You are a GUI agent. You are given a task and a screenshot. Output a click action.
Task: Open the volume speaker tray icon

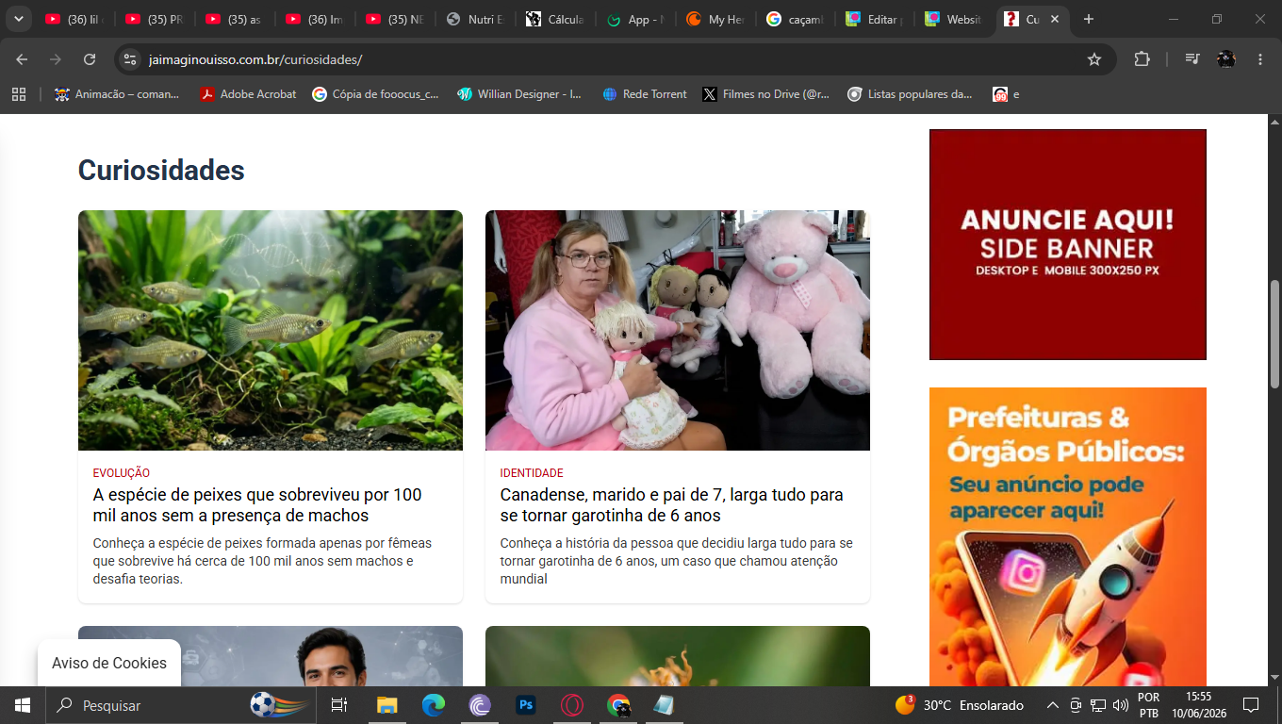[1121, 705]
